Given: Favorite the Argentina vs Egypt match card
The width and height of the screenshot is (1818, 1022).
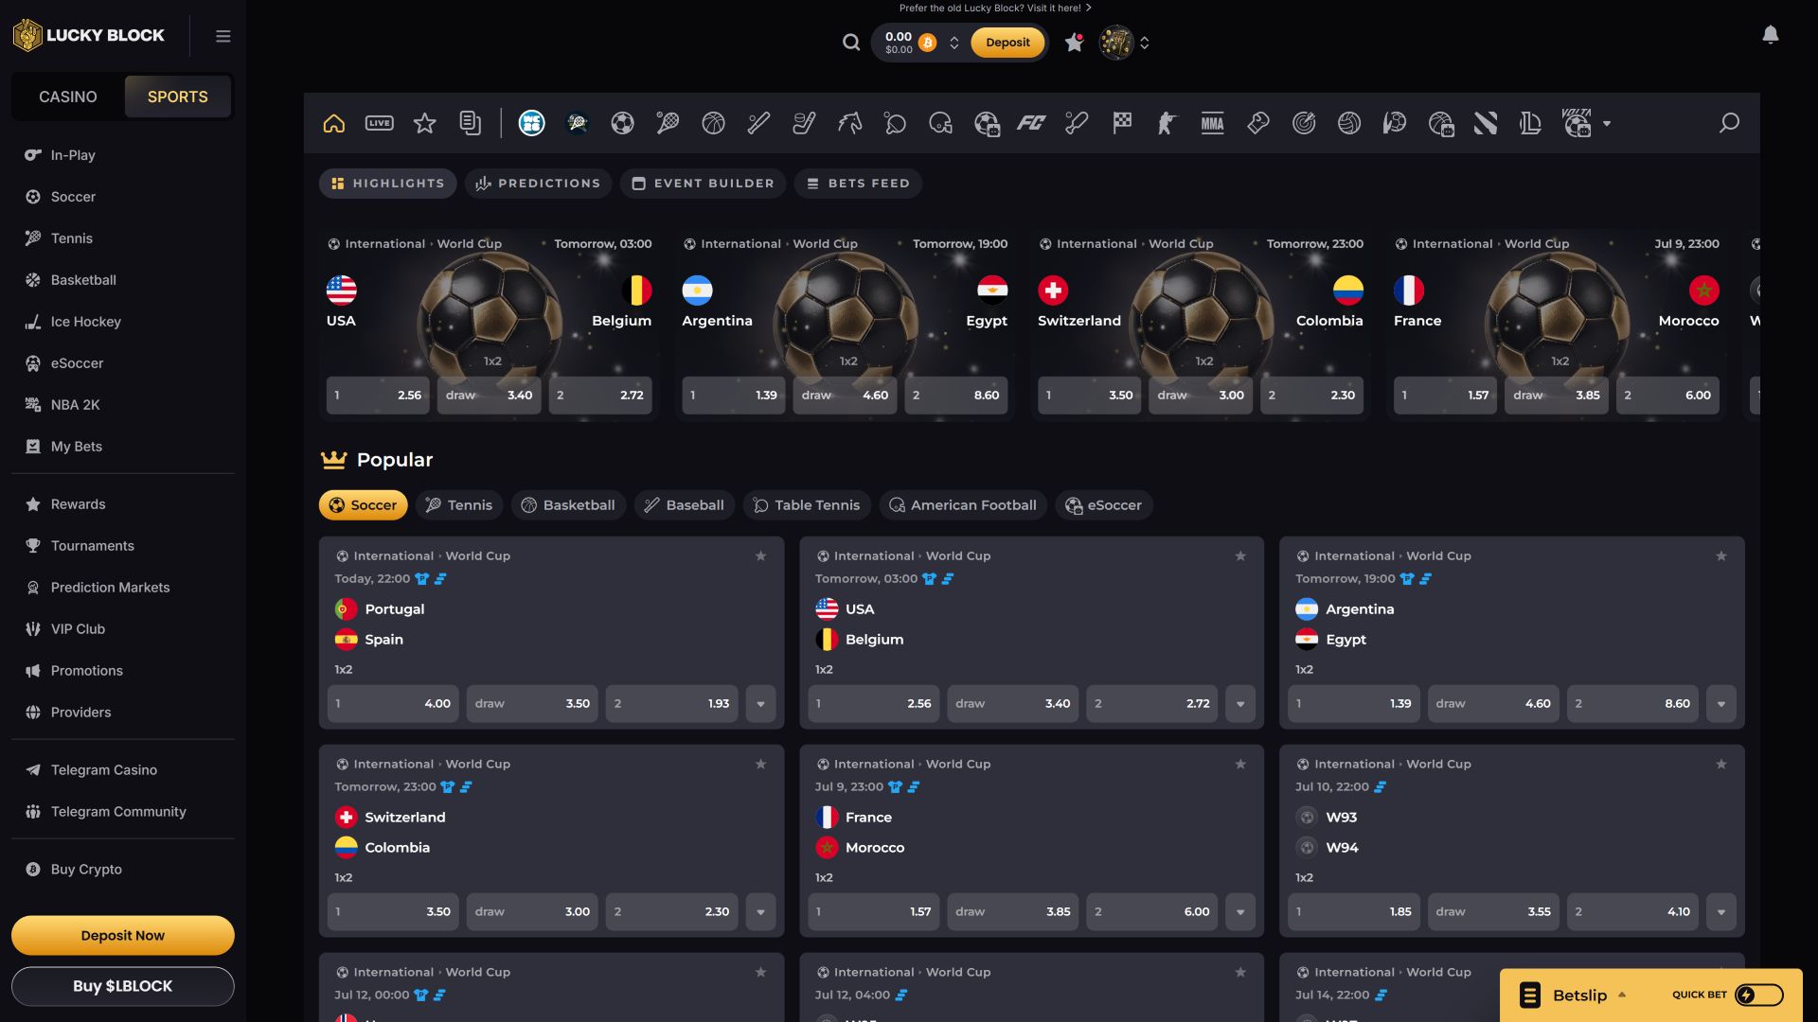Looking at the screenshot, I should click(x=1721, y=556).
